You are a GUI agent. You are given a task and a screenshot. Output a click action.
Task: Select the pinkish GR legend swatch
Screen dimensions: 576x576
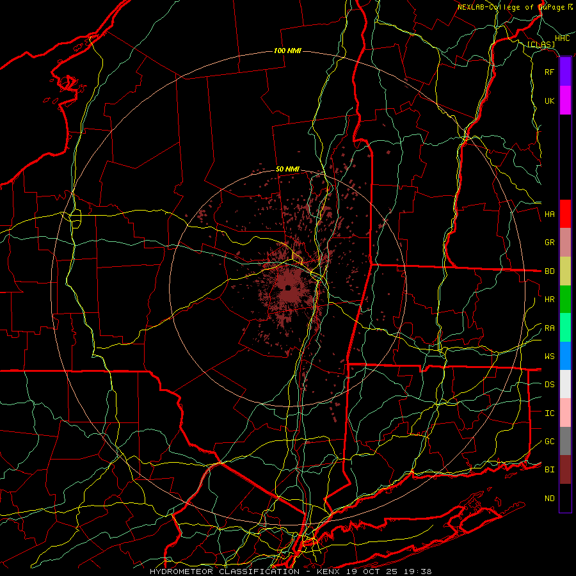click(565, 243)
